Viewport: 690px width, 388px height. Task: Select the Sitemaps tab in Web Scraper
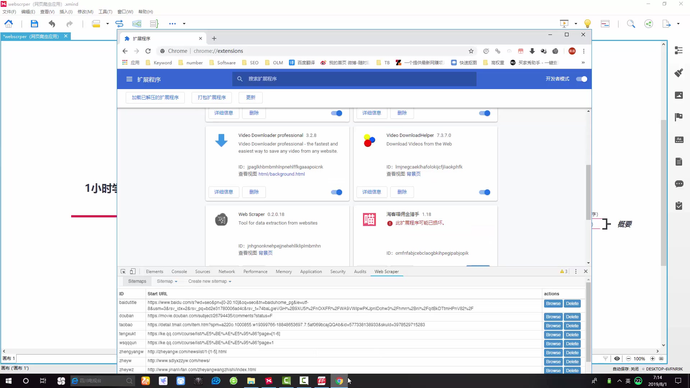point(137,281)
